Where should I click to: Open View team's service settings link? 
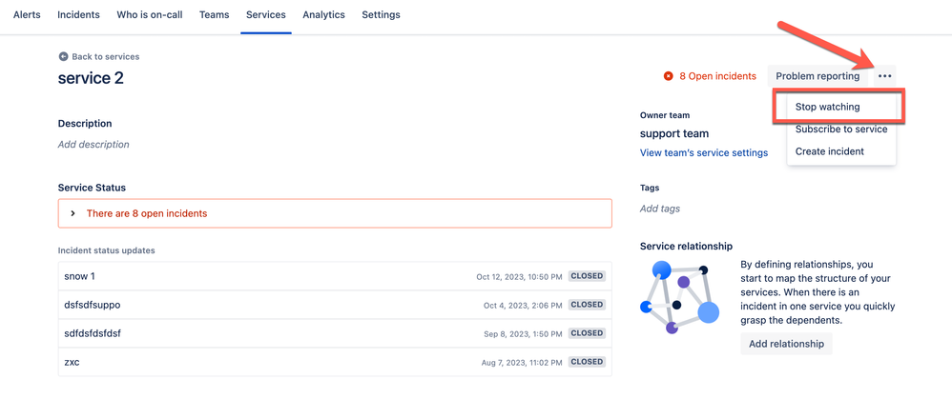coord(704,152)
